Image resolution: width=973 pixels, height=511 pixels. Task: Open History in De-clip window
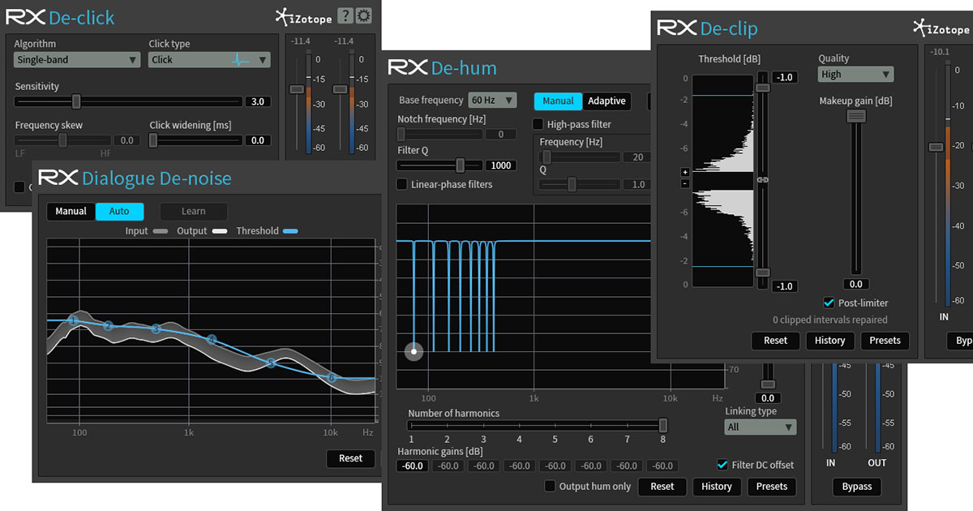(x=830, y=341)
